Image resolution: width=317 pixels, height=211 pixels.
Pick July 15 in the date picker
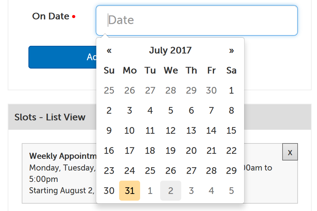point(231,130)
